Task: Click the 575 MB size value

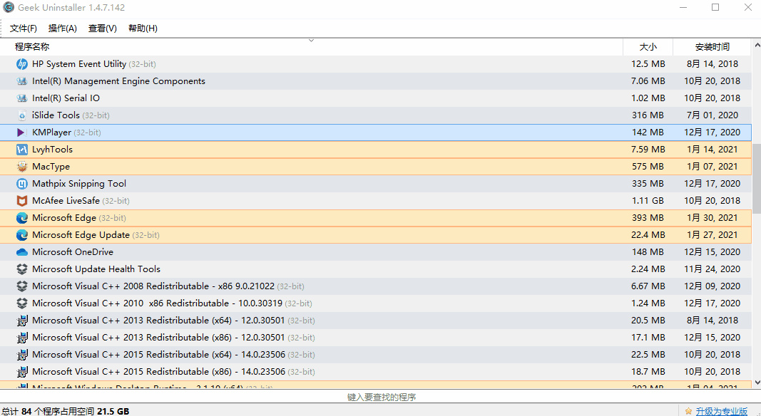Action: coord(648,166)
